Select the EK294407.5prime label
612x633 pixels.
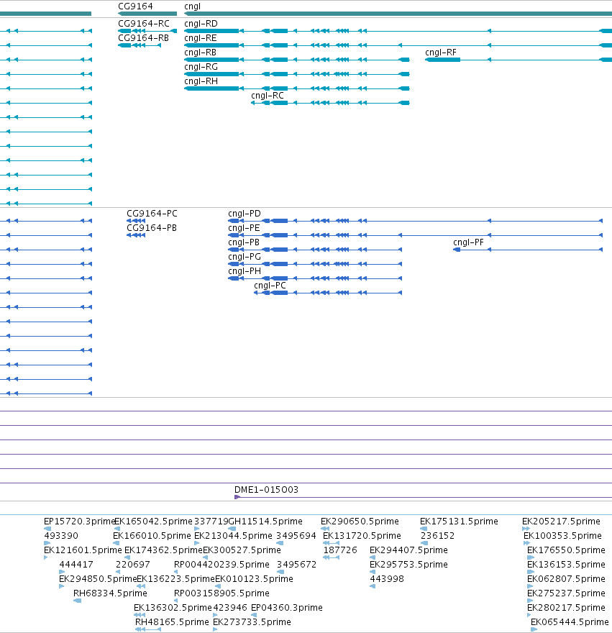click(x=408, y=550)
